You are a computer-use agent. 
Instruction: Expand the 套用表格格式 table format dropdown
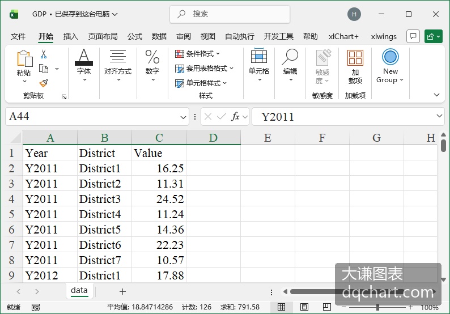coord(231,69)
